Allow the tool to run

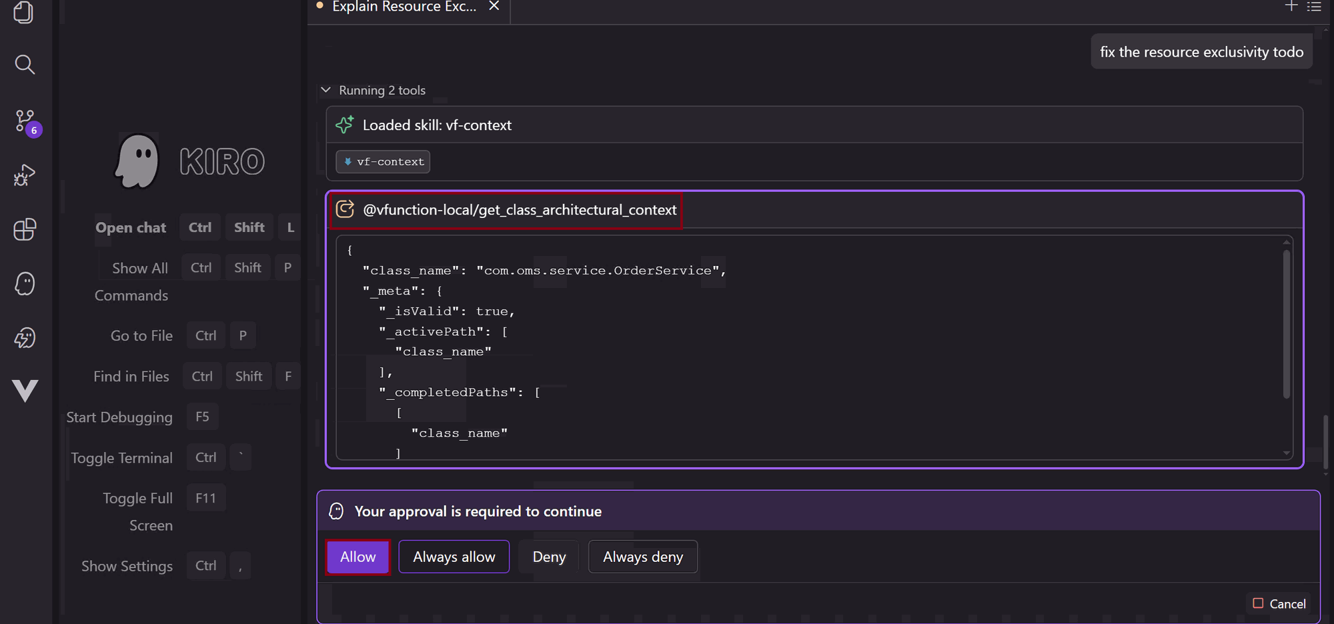pyautogui.click(x=358, y=557)
